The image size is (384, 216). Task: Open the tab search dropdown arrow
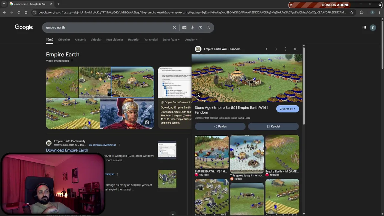[4, 4]
